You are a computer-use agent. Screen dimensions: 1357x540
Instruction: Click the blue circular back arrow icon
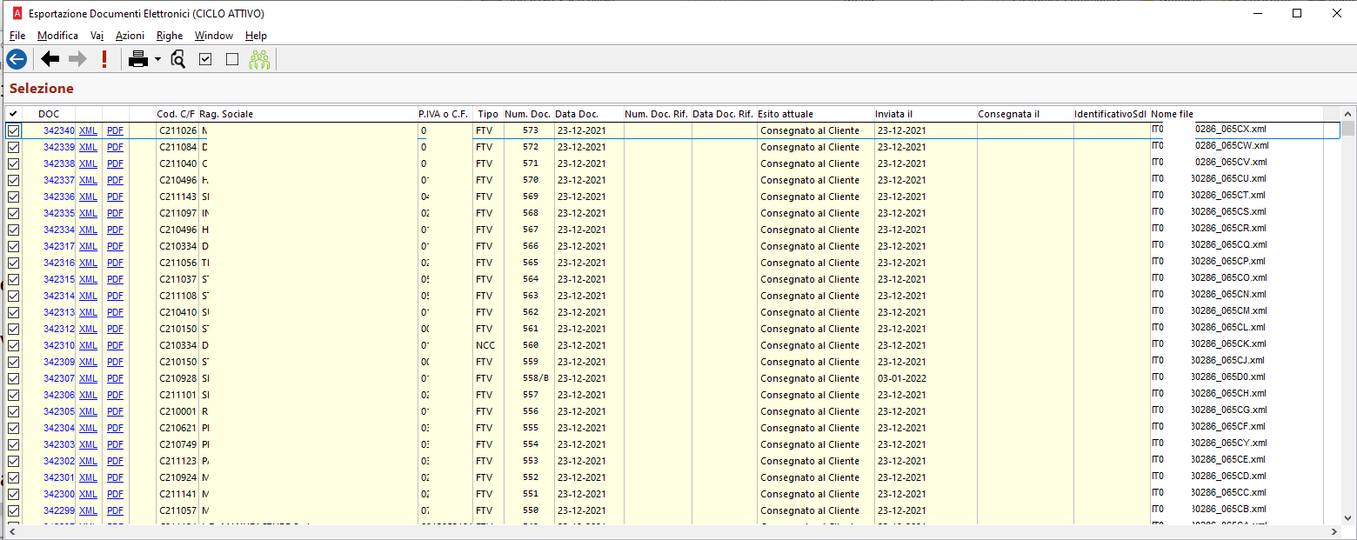click(x=17, y=59)
